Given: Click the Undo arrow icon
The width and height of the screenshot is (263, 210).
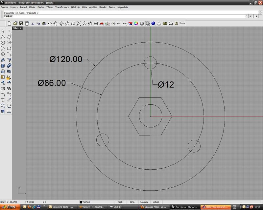Looking at the screenshot, I should pyautogui.click(x=50, y=23).
